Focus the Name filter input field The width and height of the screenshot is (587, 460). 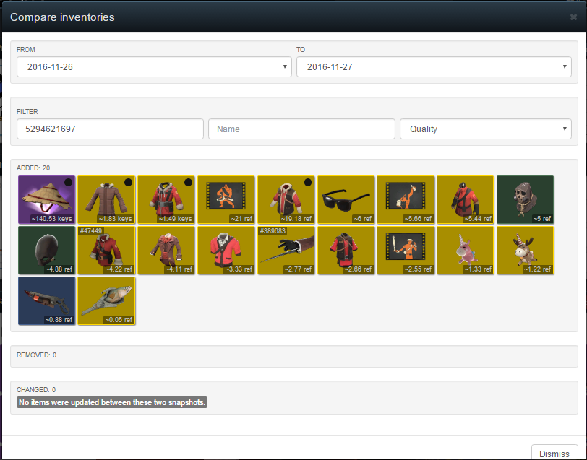click(301, 129)
